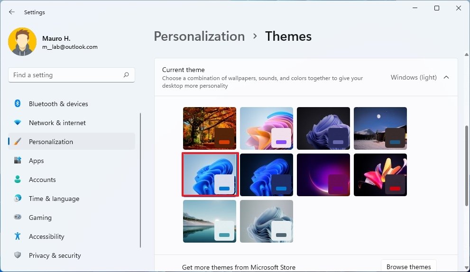Click Mauro H. account name
This screenshot has height=272, width=470.
coord(56,38)
